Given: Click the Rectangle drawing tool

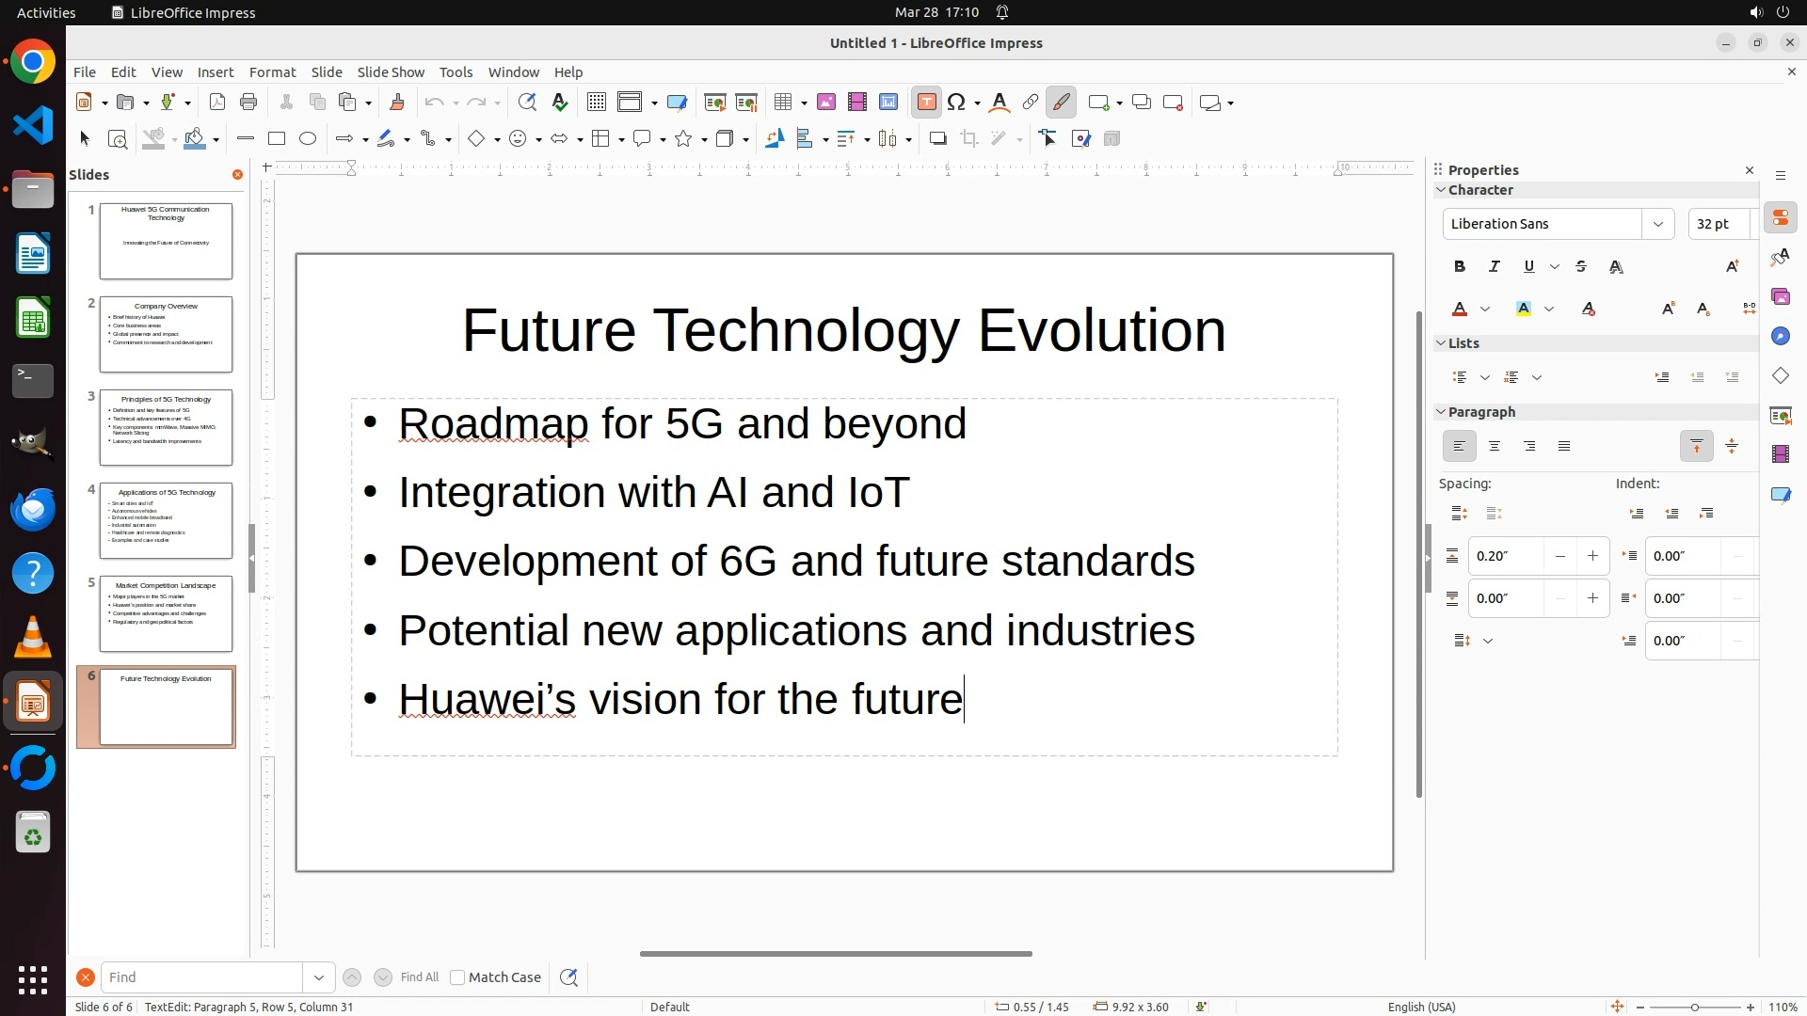Looking at the screenshot, I should [x=277, y=139].
